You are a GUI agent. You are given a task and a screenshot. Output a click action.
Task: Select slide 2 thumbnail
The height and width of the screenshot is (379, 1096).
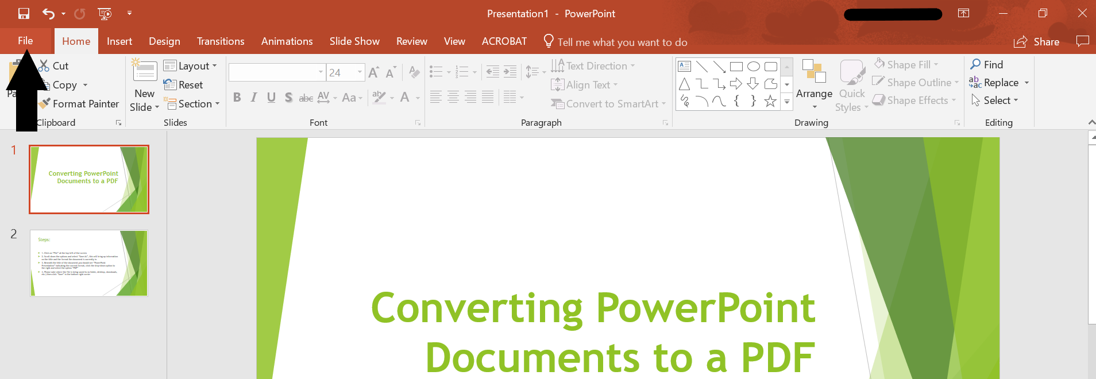point(89,263)
